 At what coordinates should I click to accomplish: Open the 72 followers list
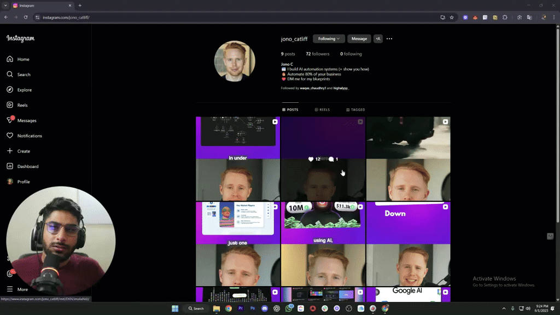(x=318, y=54)
